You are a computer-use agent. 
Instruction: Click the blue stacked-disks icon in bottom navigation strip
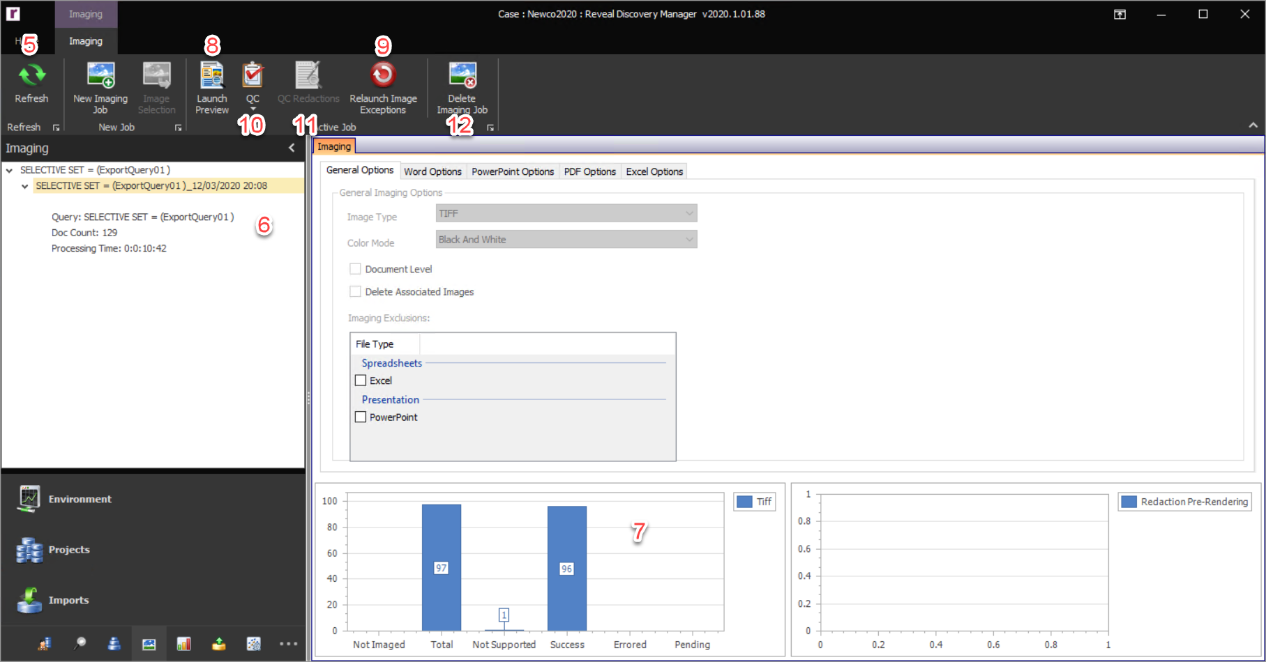114,644
